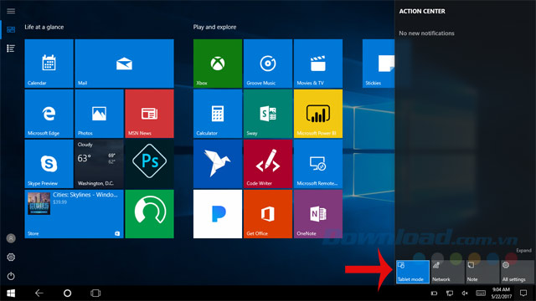The image size is (536, 301).
Task: Open the OneNote tile
Action: coord(318,214)
